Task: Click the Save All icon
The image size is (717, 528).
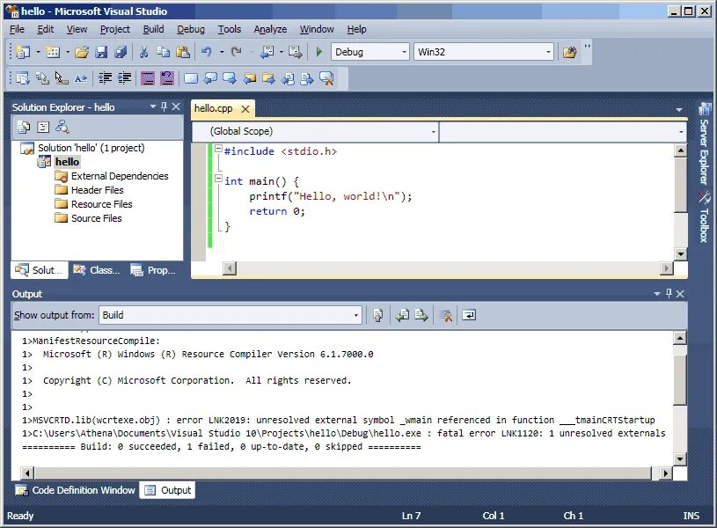Action: coord(121,52)
